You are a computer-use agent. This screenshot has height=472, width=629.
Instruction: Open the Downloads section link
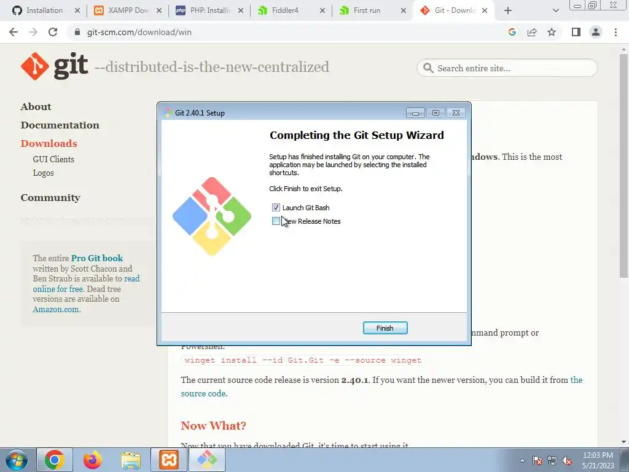(49, 144)
